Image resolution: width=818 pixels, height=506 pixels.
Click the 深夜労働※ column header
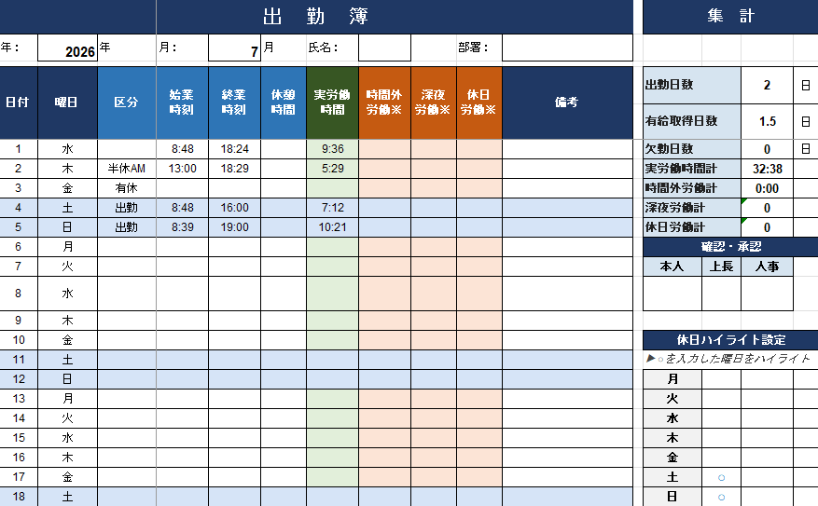point(434,103)
